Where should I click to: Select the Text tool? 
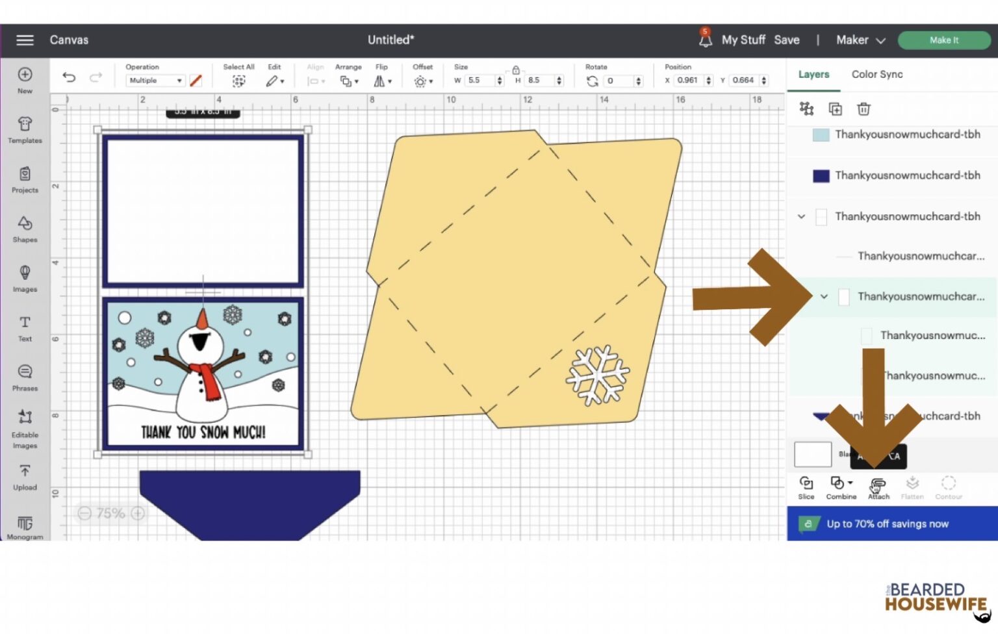(x=25, y=327)
